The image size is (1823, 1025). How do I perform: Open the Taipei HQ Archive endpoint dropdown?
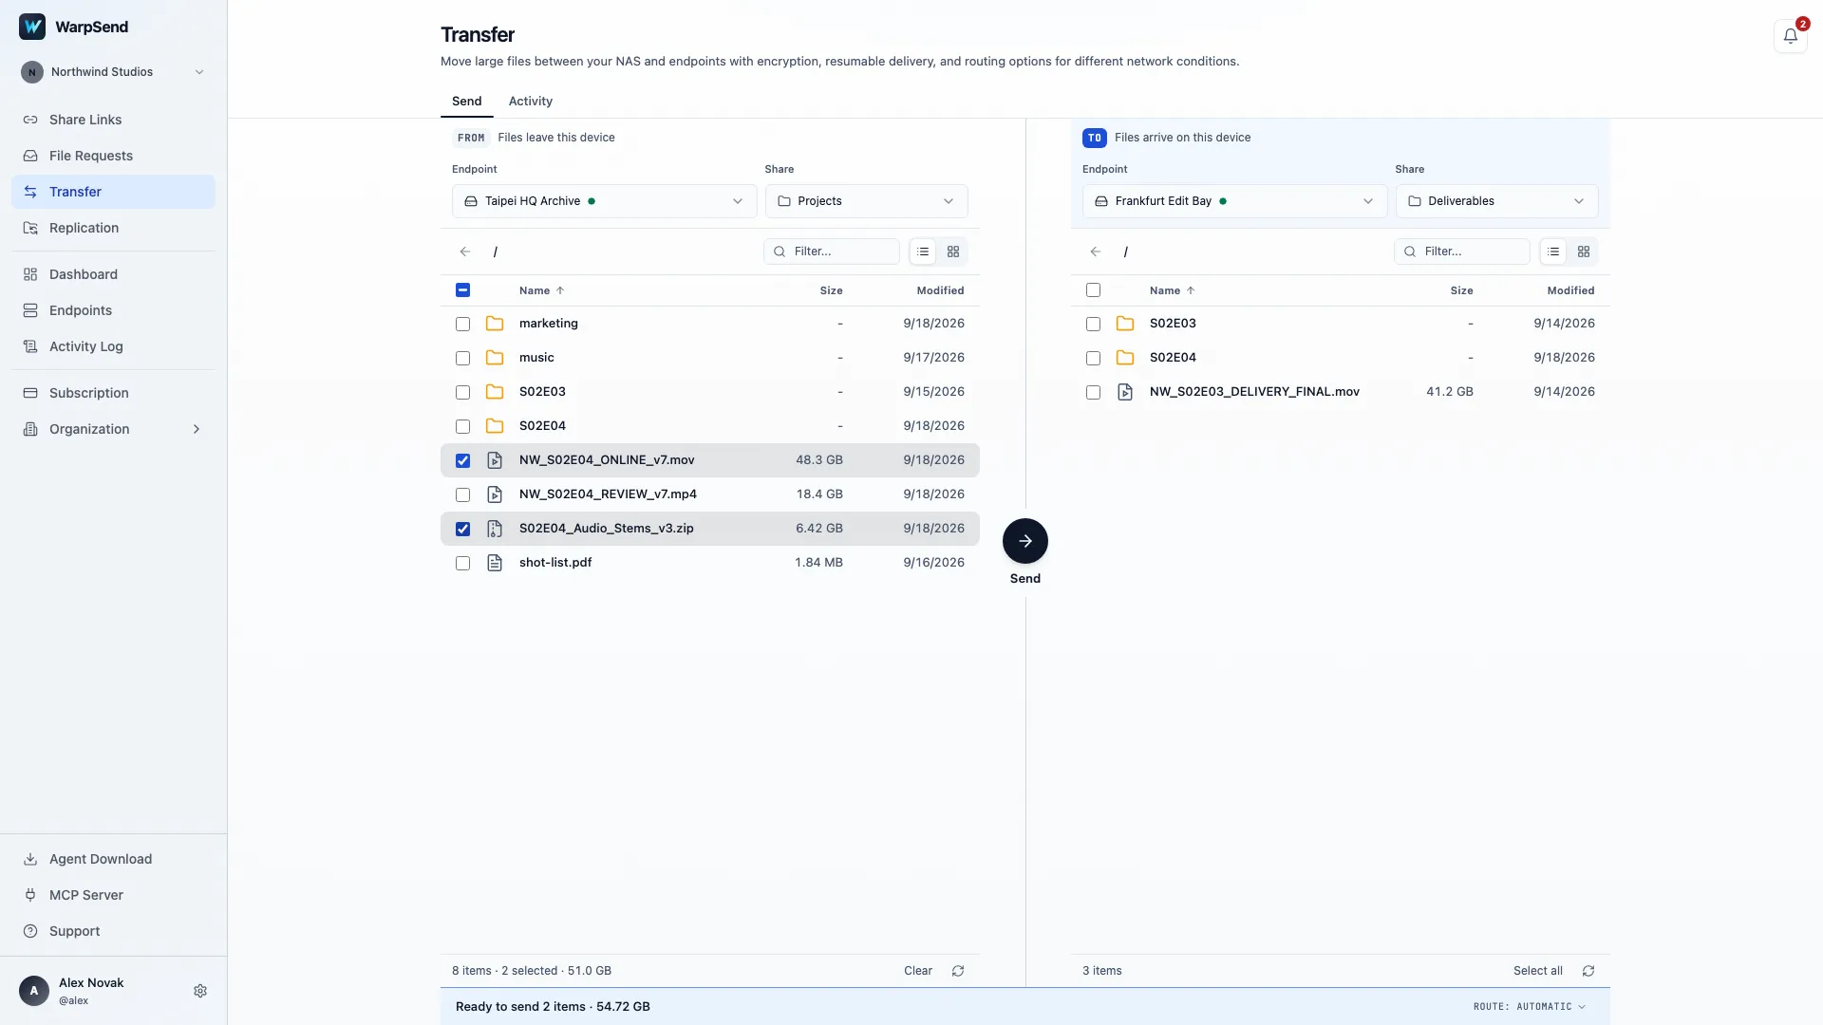pos(604,201)
